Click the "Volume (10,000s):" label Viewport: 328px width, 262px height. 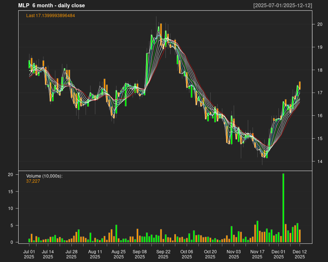pyautogui.click(x=44, y=176)
